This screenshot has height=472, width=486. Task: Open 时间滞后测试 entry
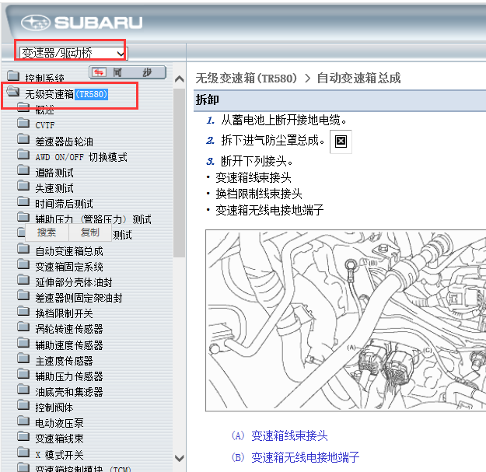coord(64,204)
